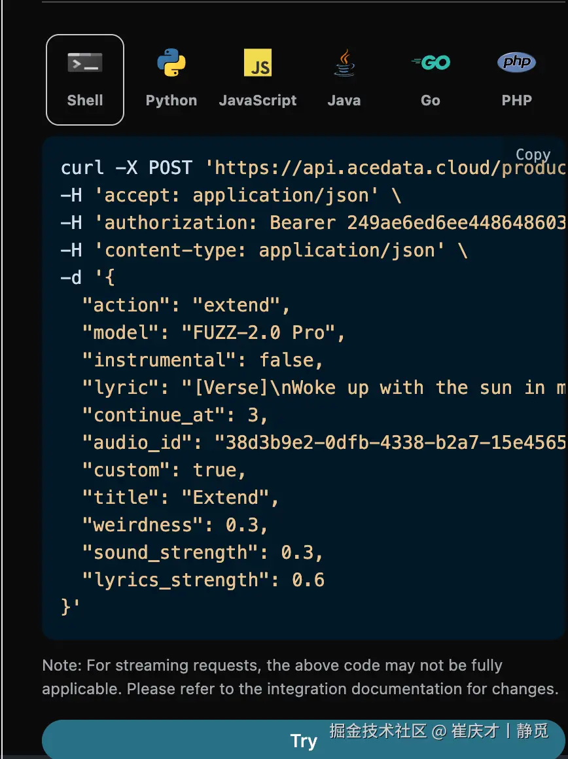Click the "continue_at": 3 line
568x759 pixels.
click(175, 415)
